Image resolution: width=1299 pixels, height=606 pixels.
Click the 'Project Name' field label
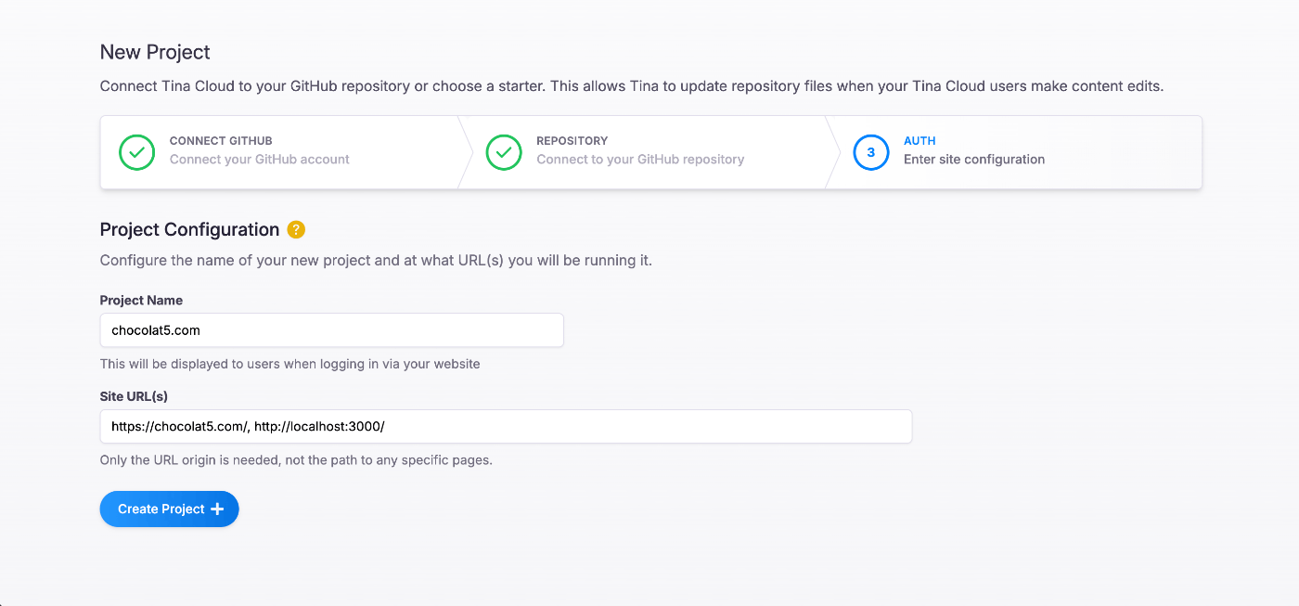click(141, 301)
